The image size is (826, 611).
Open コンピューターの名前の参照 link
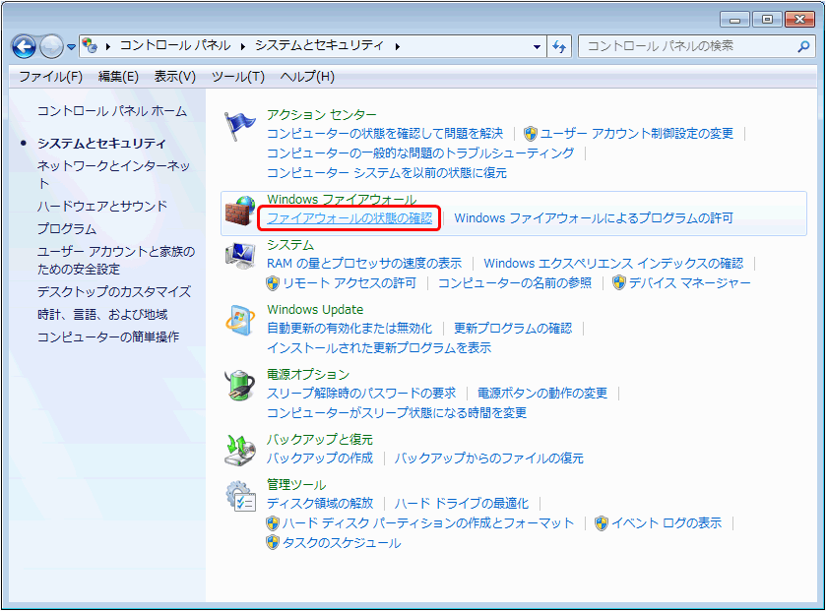515,283
